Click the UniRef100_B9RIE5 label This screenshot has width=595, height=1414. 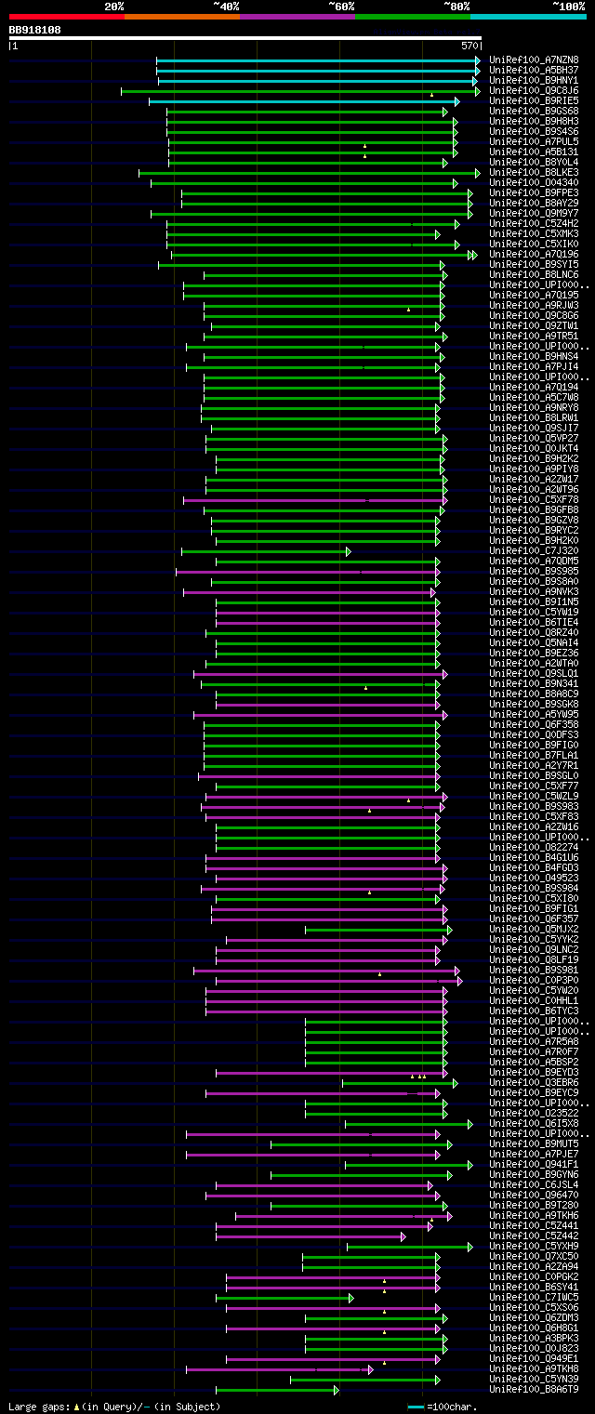(x=532, y=100)
